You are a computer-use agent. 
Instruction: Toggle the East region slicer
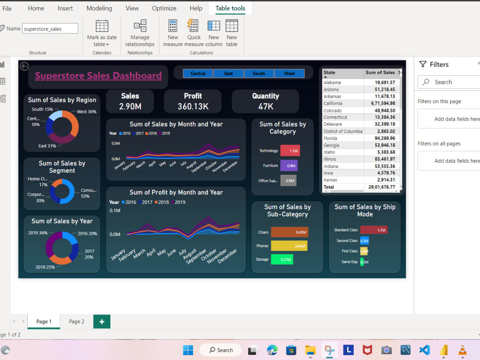tap(228, 73)
